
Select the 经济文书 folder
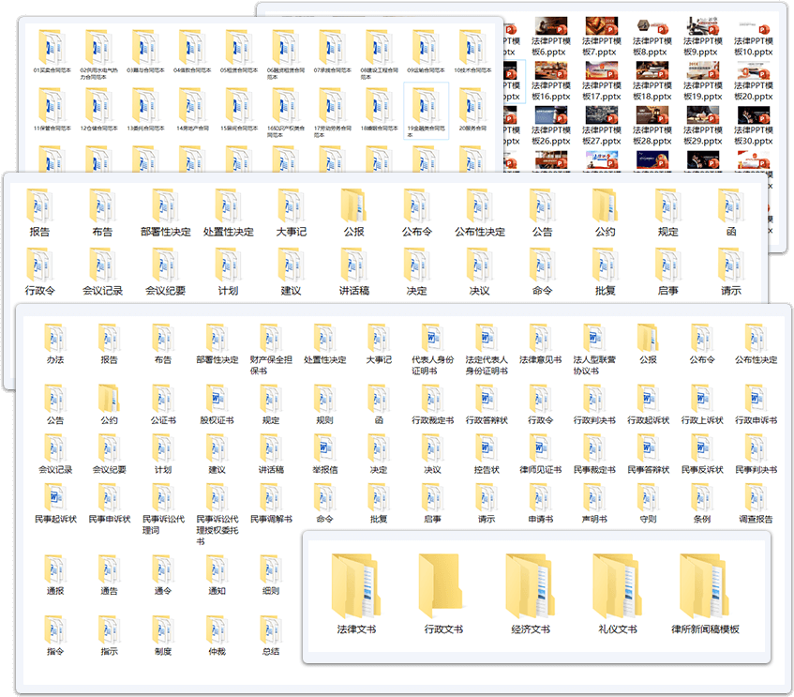531,586
